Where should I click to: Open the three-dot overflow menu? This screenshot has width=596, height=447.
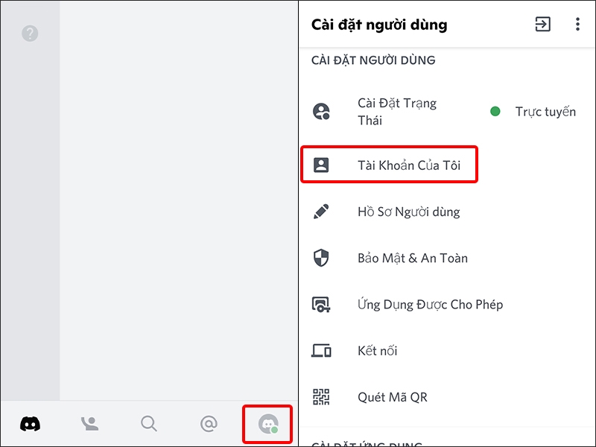point(577,24)
